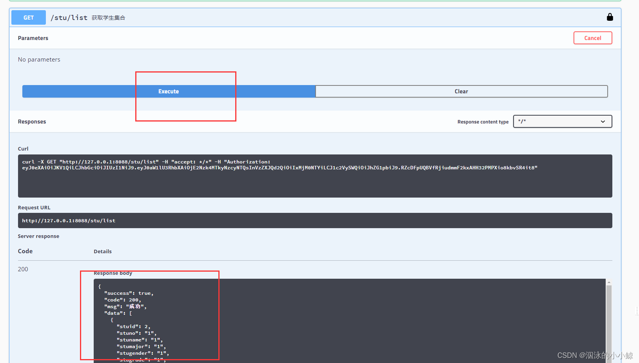Click the "stugender": "1" line in response

pyautogui.click(x=143, y=353)
